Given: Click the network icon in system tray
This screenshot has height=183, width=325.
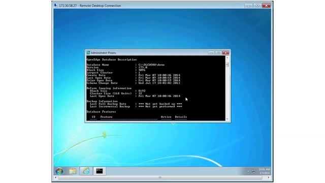Looking at the screenshot, I should (x=253, y=171).
